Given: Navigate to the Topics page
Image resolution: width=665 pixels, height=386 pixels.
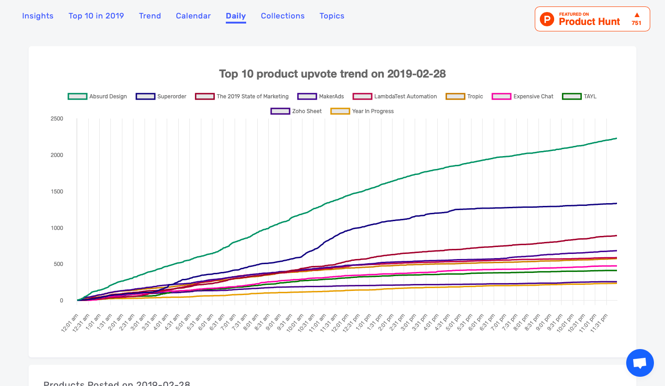Looking at the screenshot, I should (332, 16).
